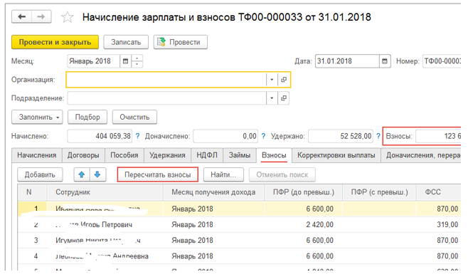Click the Начислено amount field
The width and height of the screenshot is (468, 277).
100,136
